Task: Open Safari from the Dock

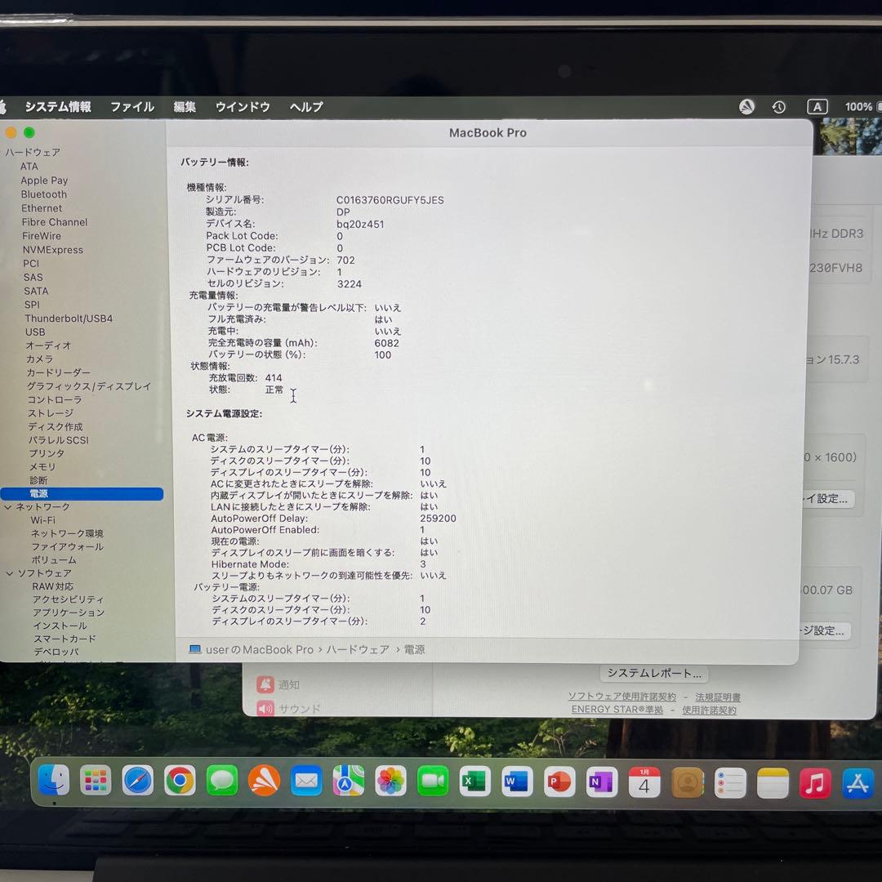Action: click(139, 782)
